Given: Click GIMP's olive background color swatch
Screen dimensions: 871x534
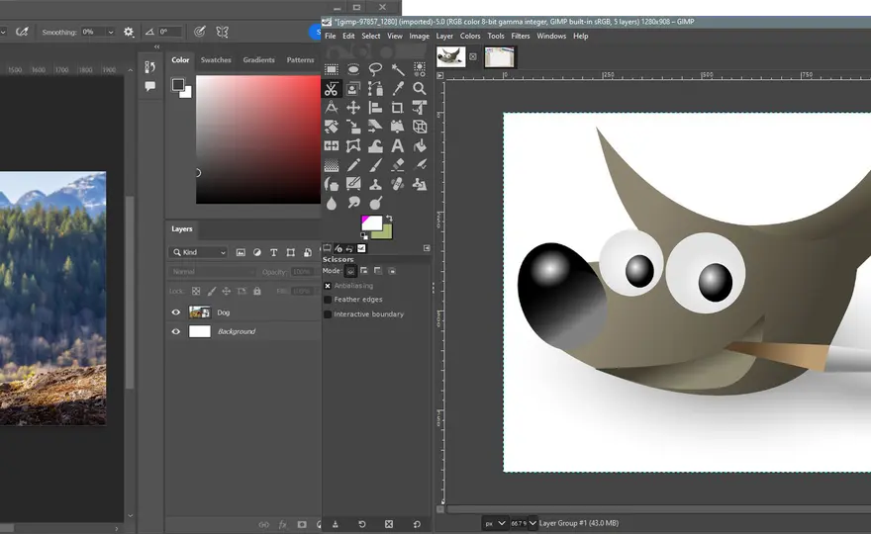Looking at the screenshot, I should pos(385,232).
